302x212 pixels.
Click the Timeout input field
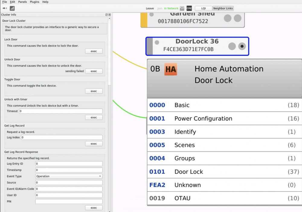pyautogui.click(x=61, y=111)
